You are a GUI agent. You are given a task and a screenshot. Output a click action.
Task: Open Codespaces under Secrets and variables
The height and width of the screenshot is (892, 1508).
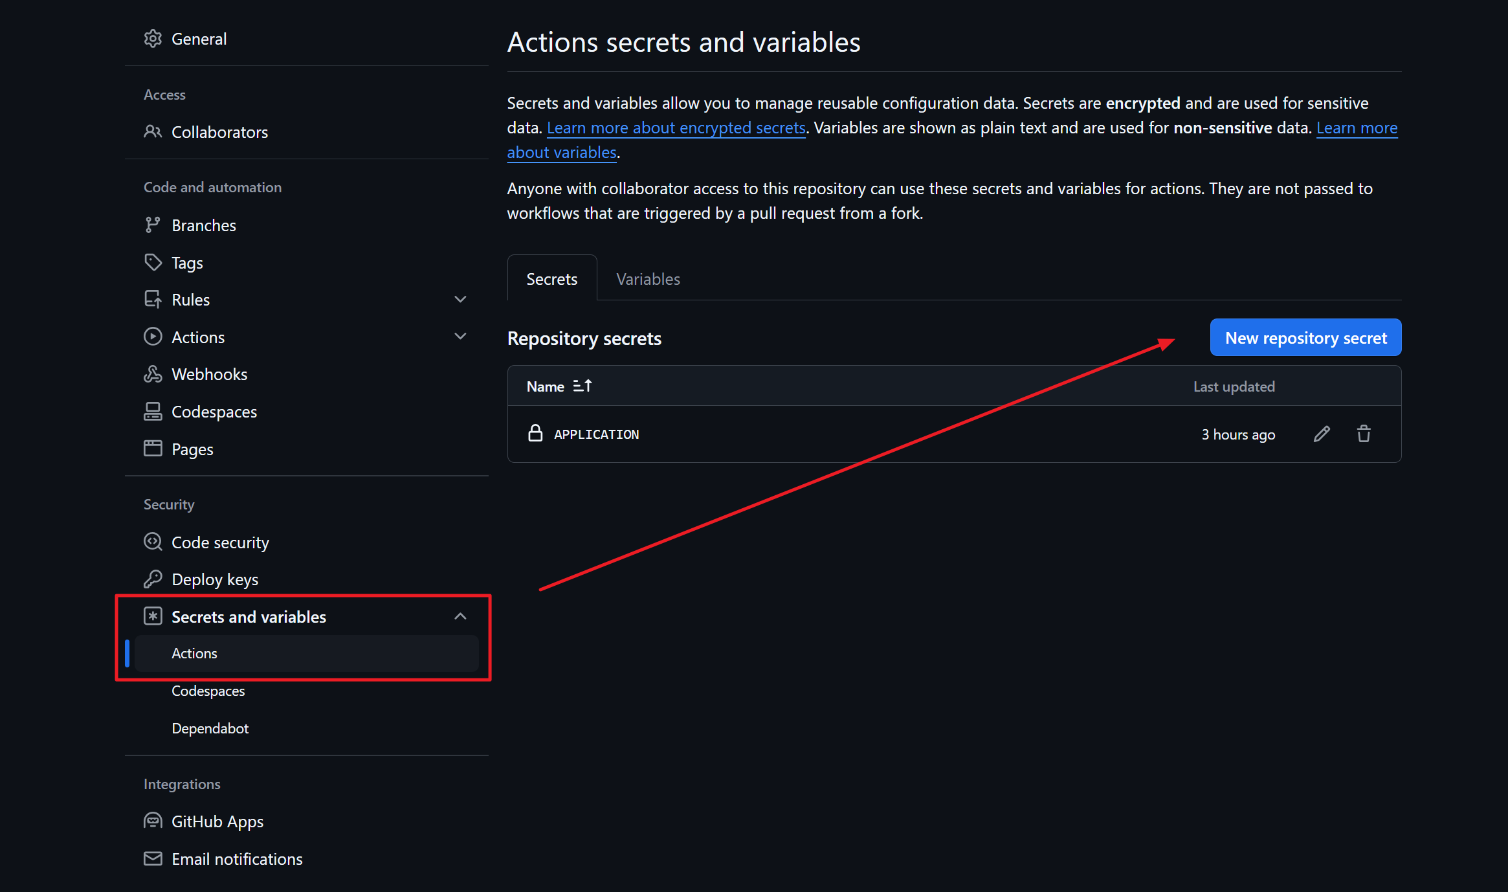click(x=208, y=691)
